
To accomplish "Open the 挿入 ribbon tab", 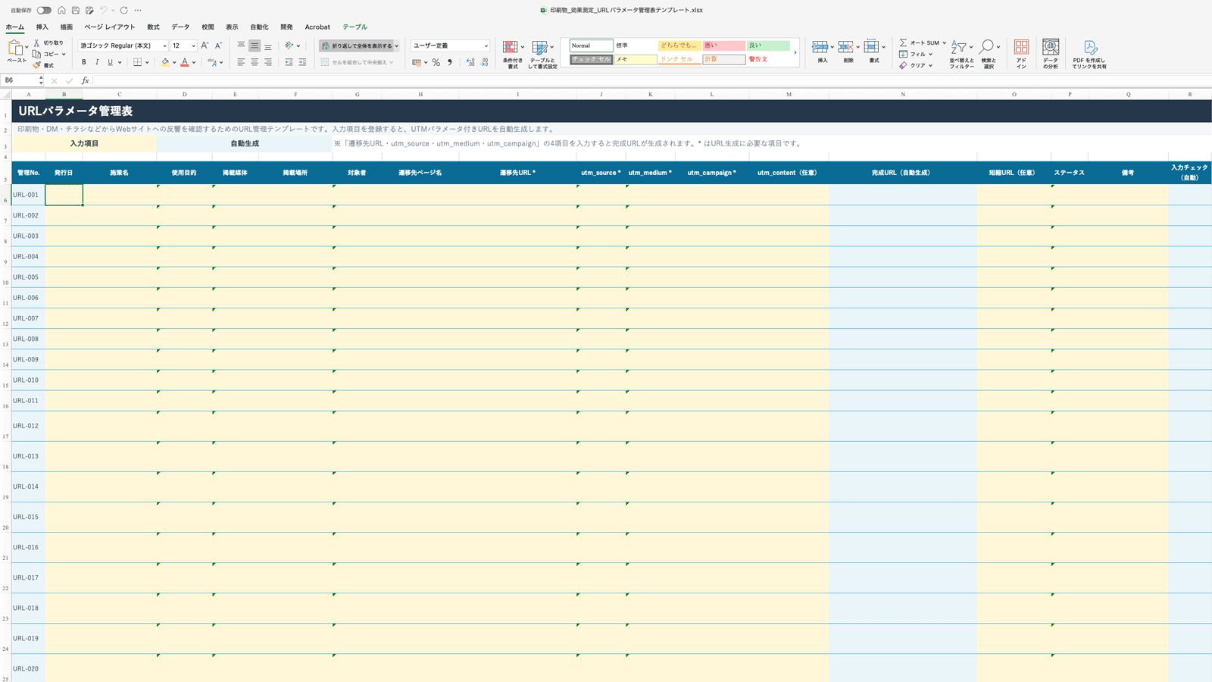I will tap(42, 27).
